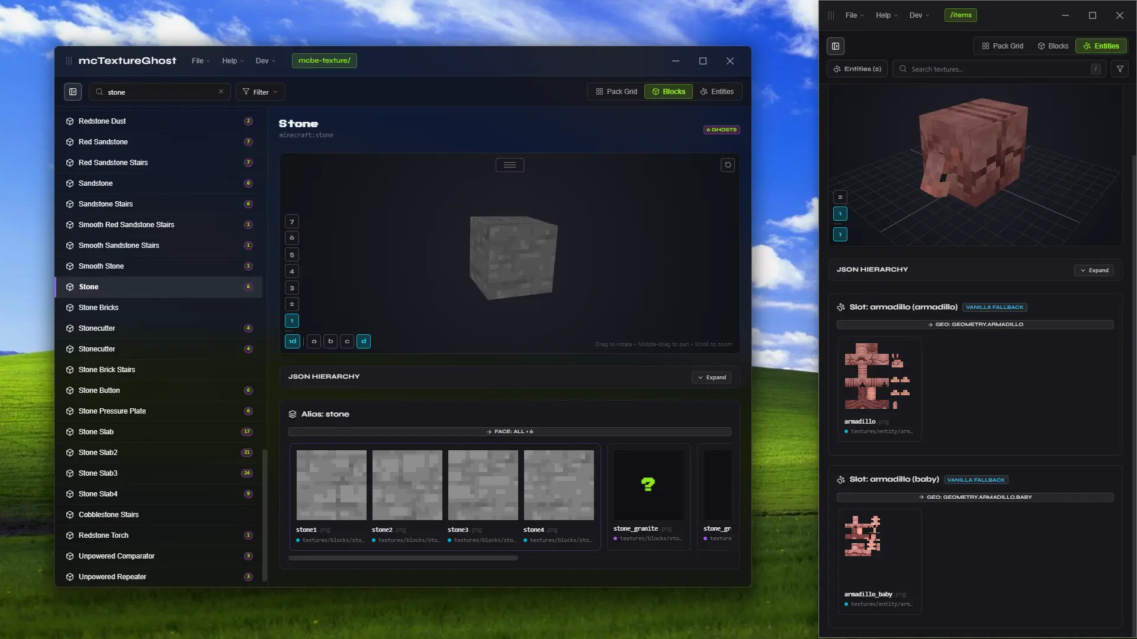Open File menu in right window
The height and width of the screenshot is (639, 1137).
point(855,15)
